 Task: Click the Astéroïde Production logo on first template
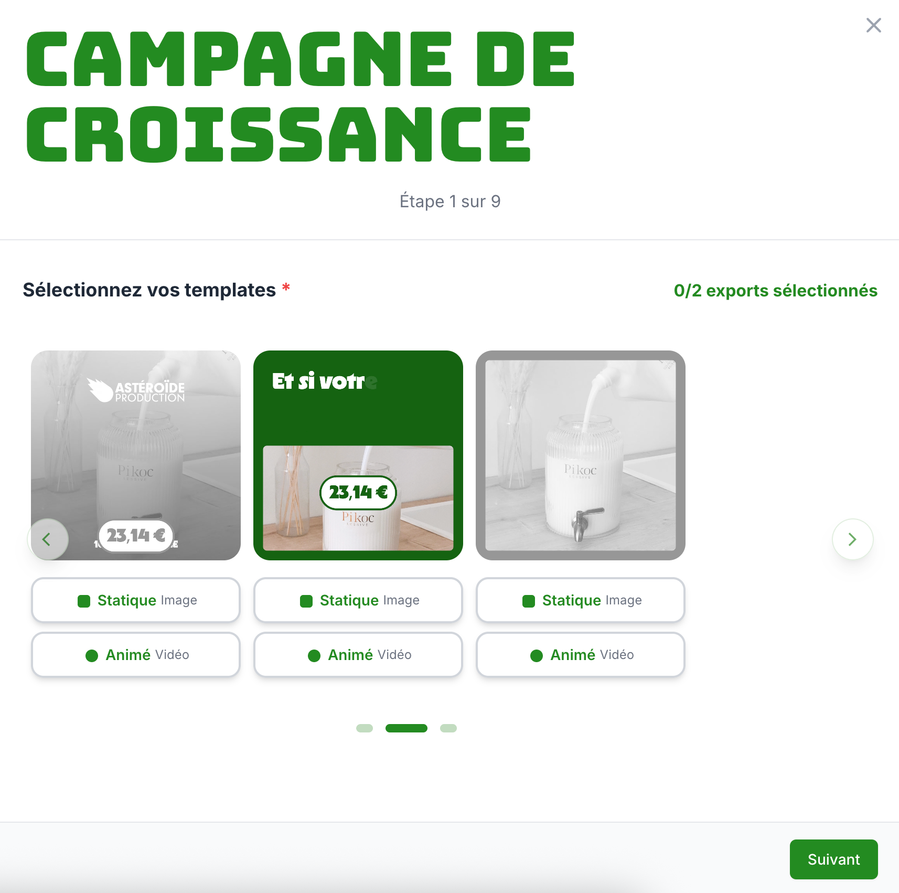click(136, 390)
